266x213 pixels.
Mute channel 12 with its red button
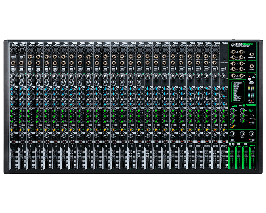click(x=106, y=142)
